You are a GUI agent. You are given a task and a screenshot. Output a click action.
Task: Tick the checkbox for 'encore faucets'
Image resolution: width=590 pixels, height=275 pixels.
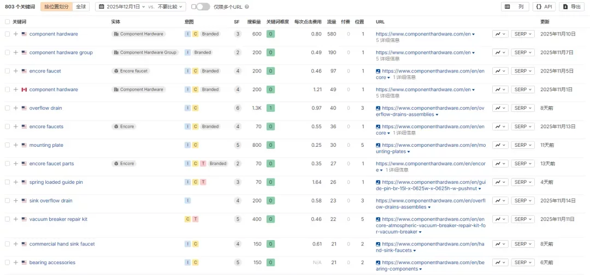point(7,127)
